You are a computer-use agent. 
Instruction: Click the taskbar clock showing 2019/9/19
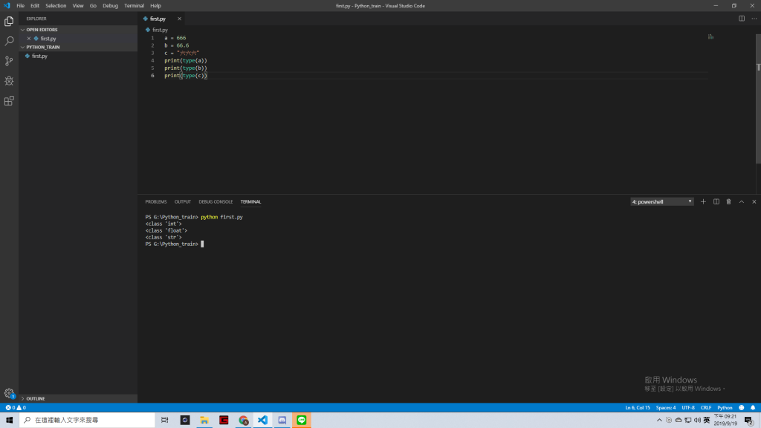click(x=725, y=421)
